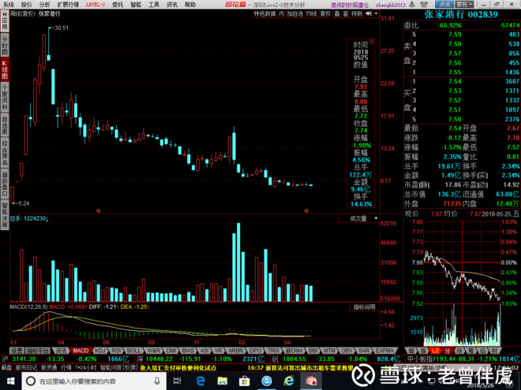The height and width of the screenshot is (390, 521).
Task: Click into Cortana search box
Action: (x=93, y=381)
